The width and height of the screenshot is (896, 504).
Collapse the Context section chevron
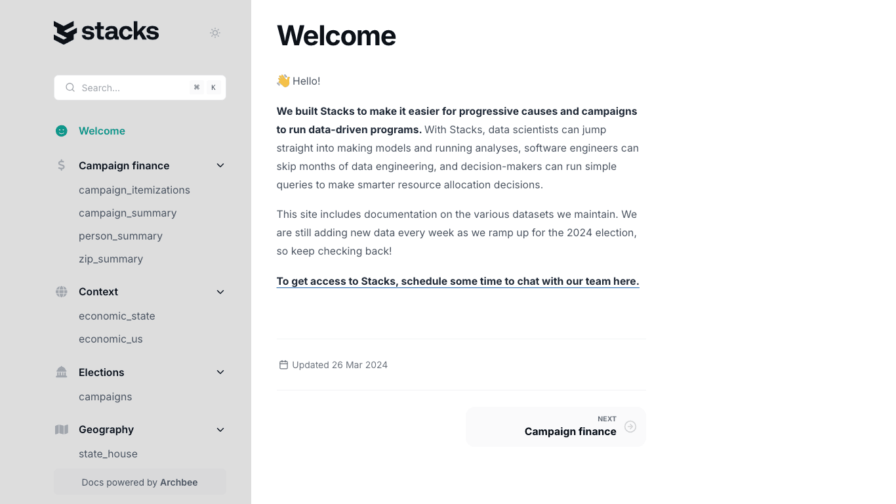(x=220, y=291)
